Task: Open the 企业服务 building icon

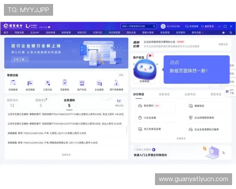Action: point(99,85)
